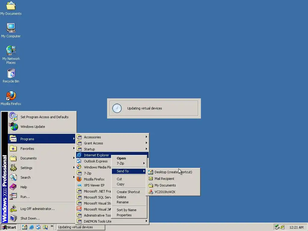
Task: Click the Outlook Express program icon
Action: [x=79, y=161]
